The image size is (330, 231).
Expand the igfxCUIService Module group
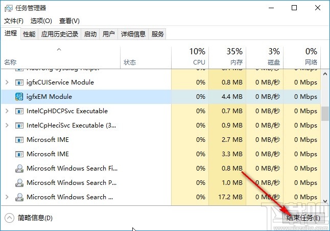point(7,82)
